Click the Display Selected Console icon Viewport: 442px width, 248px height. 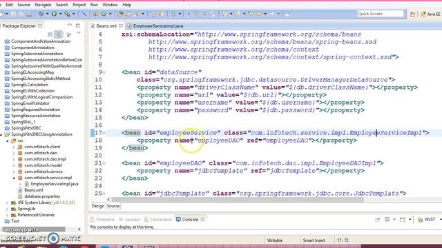point(387,220)
